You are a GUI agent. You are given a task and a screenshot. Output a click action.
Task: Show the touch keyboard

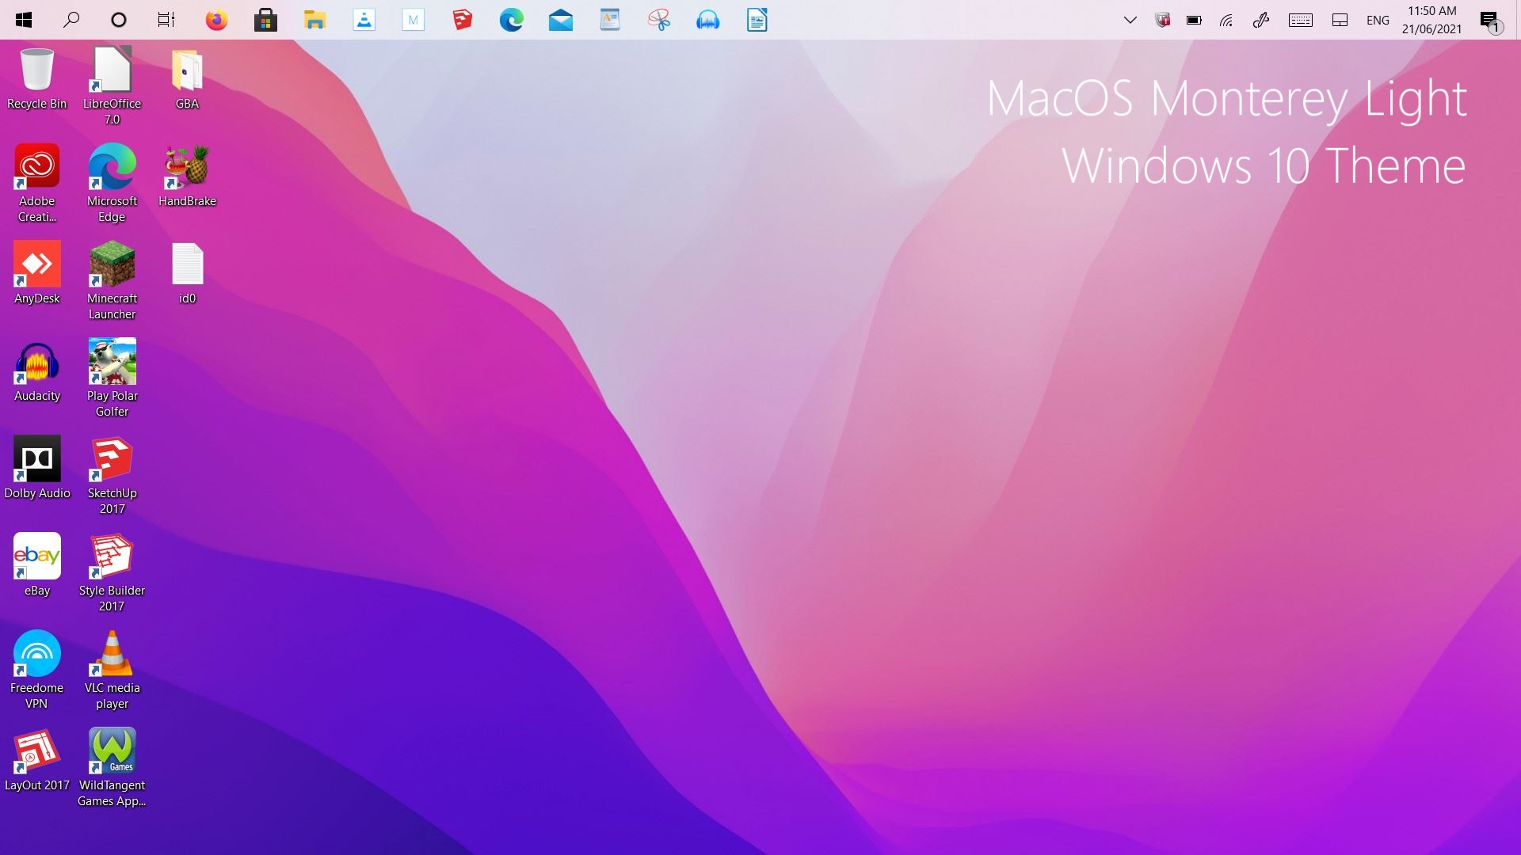[1300, 21]
